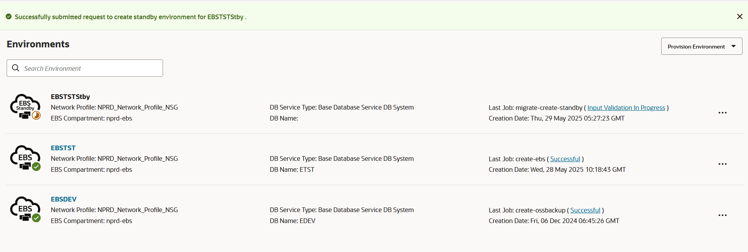Open the Successful link for create-ossbackup job

pos(585,210)
